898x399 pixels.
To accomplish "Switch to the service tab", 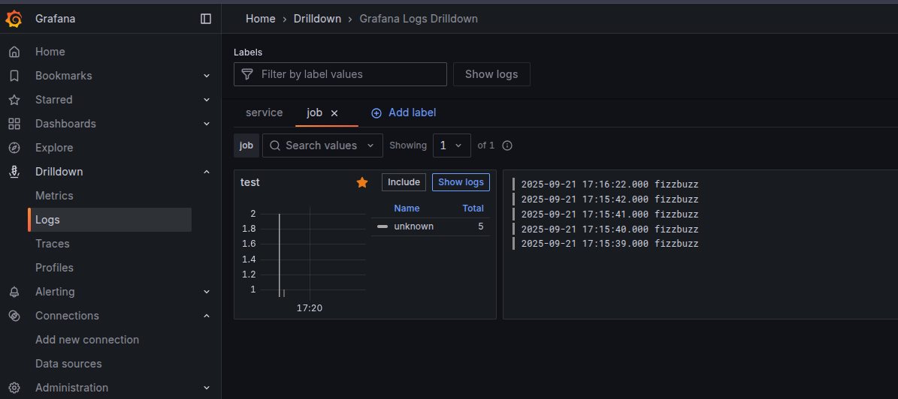I will pyautogui.click(x=264, y=112).
